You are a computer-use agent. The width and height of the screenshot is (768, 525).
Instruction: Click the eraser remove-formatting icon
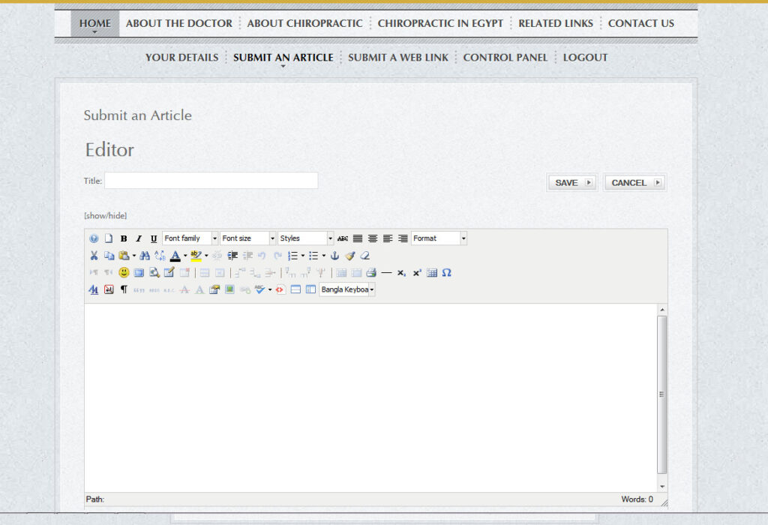pos(365,256)
